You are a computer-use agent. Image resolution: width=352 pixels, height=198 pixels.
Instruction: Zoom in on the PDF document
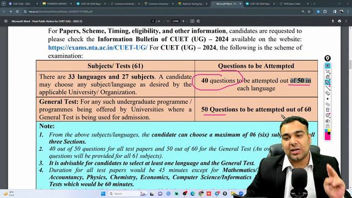point(183,21)
